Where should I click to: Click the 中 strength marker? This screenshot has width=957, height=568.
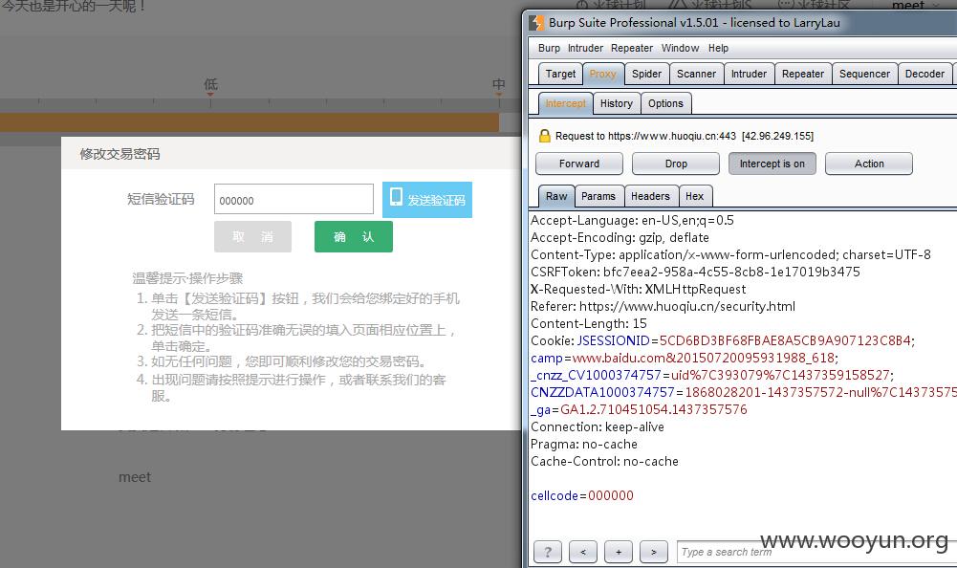click(x=499, y=85)
